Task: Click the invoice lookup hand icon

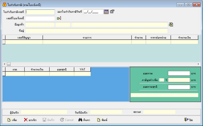Action: pyautogui.click(x=59, y=18)
